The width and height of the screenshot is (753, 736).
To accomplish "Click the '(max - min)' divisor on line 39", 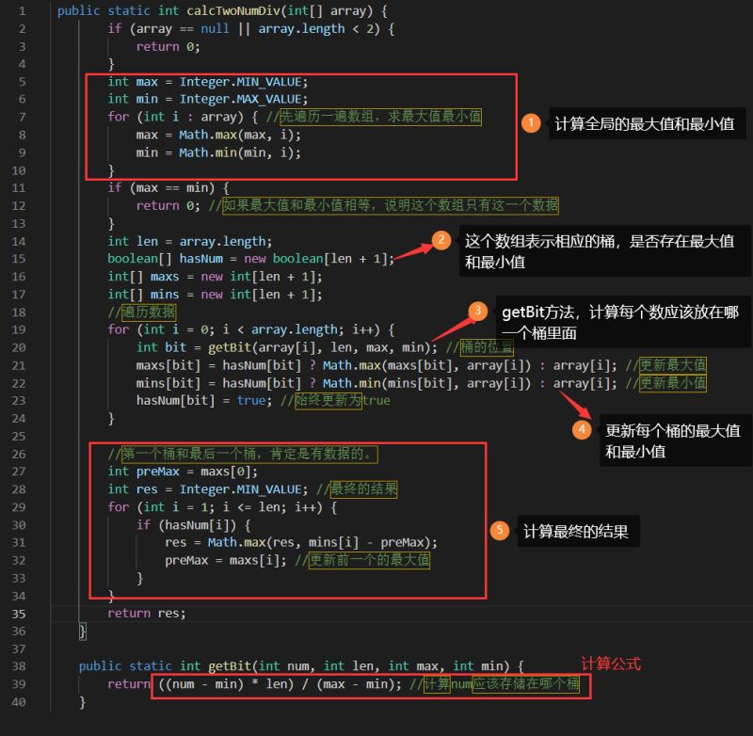I will click(x=355, y=683).
